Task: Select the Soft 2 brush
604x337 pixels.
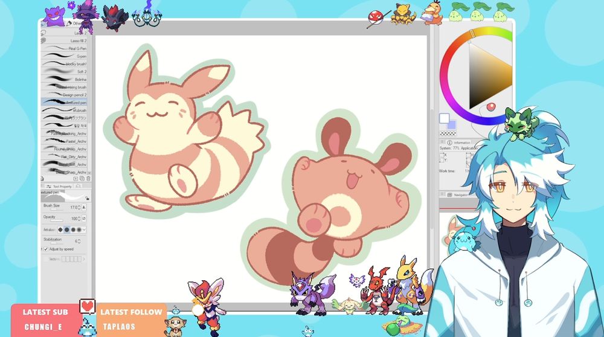Action: [x=64, y=71]
